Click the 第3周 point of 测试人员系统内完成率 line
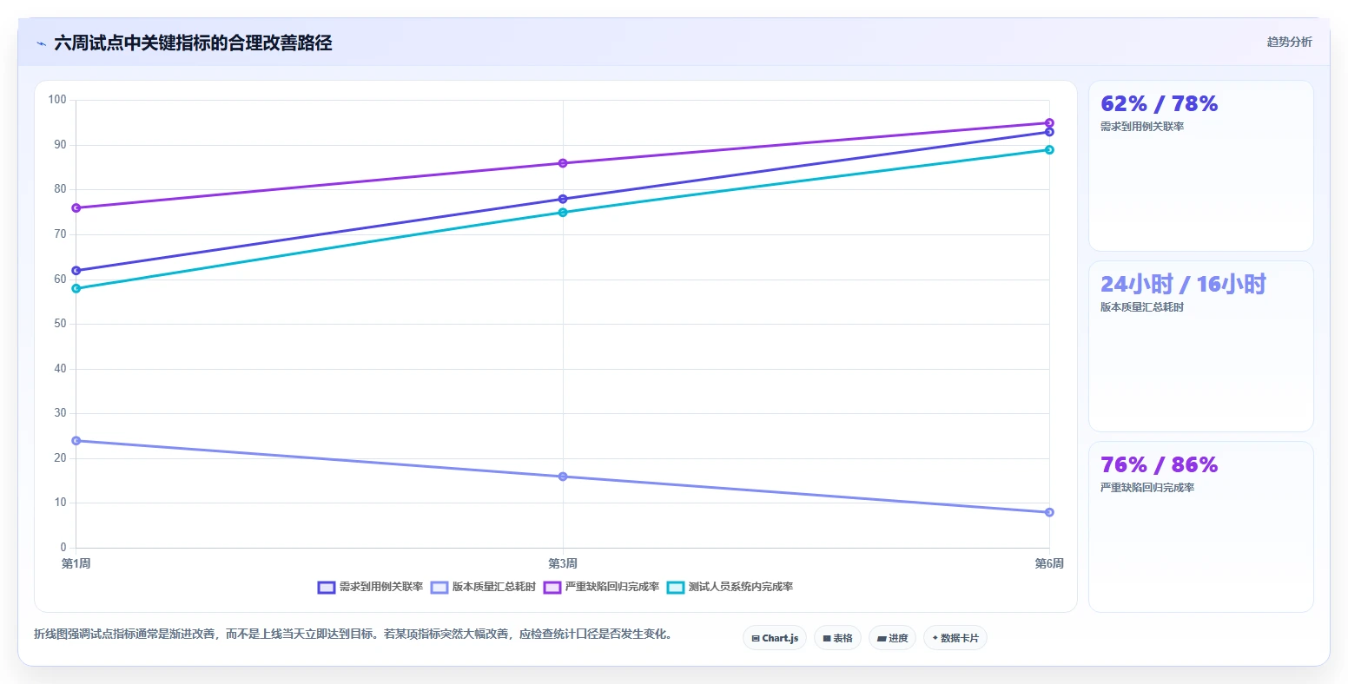Viewport: 1348px width, 684px height. pyautogui.click(x=563, y=213)
